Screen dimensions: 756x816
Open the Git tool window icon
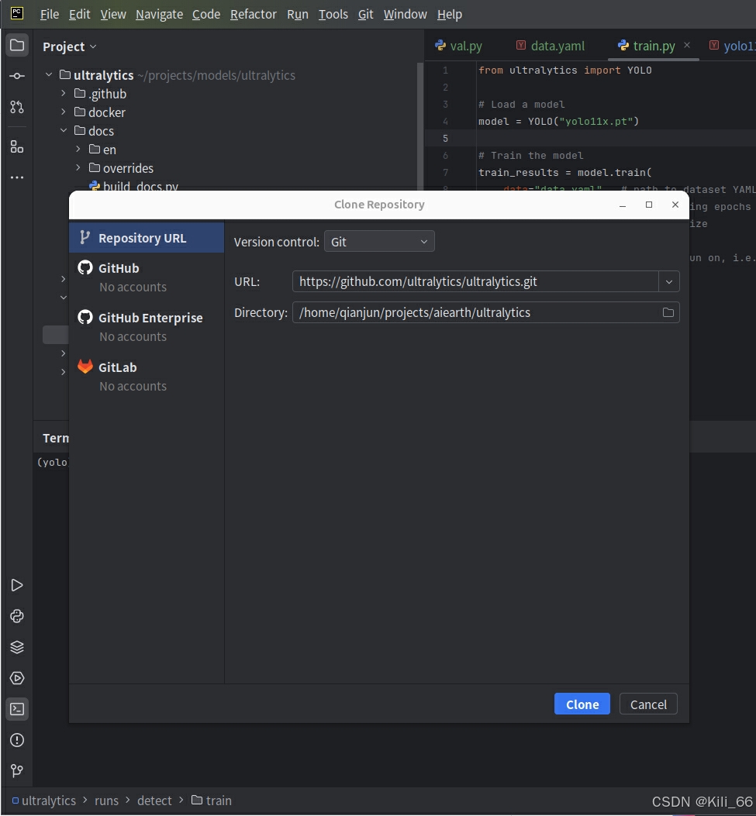point(17,771)
